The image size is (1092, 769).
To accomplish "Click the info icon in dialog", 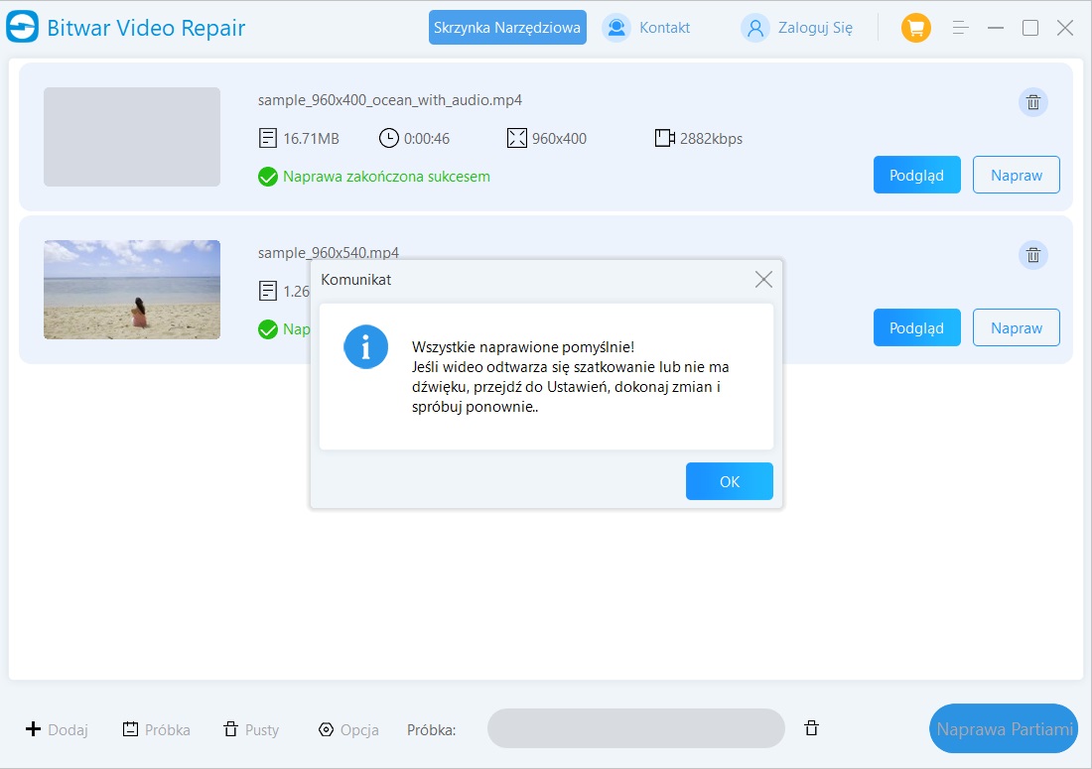I will click(x=365, y=347).
